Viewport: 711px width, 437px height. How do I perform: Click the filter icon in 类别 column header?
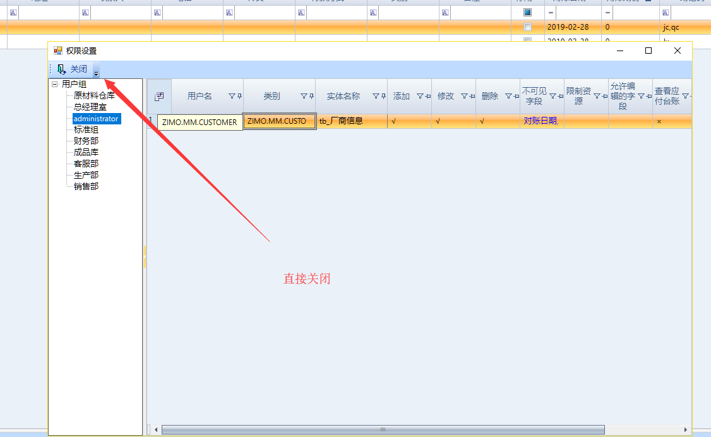[304, 97]
